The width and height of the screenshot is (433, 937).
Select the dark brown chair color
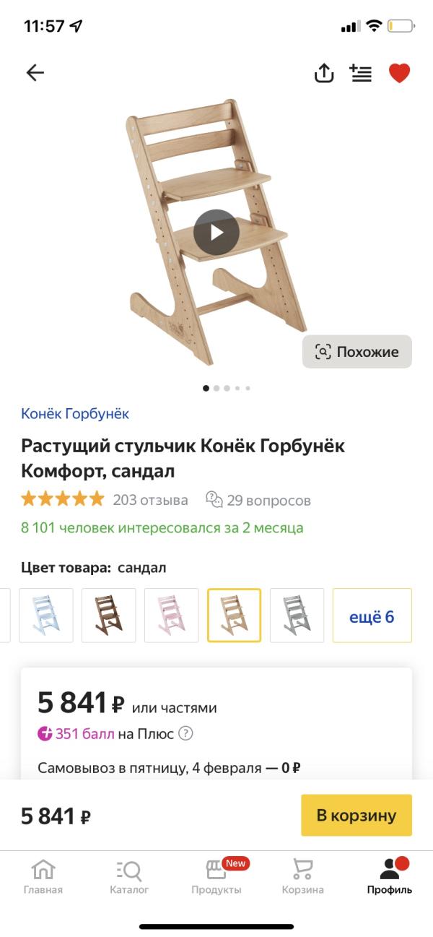tap(109, 616)
